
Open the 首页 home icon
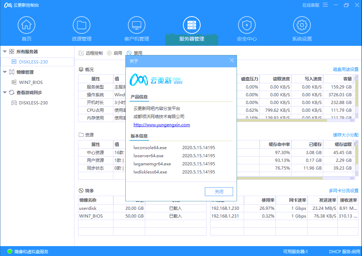pyautogui.click(x=26, y=25)
